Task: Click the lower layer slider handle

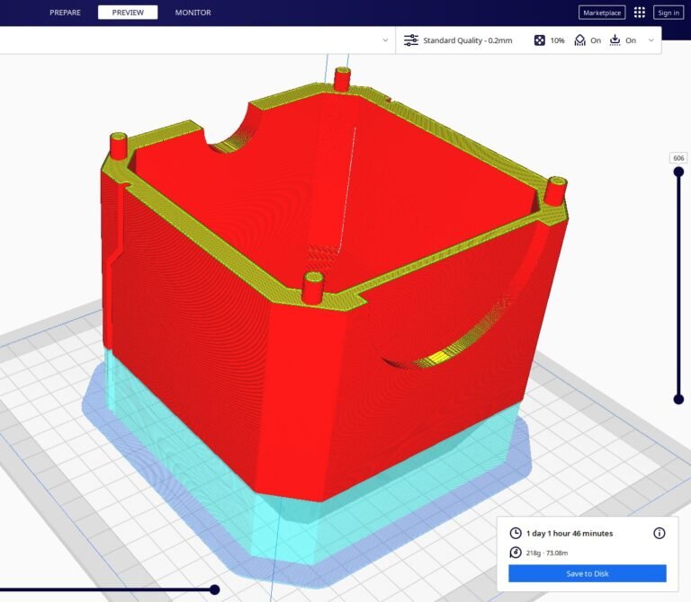Action: pos(678,399)
